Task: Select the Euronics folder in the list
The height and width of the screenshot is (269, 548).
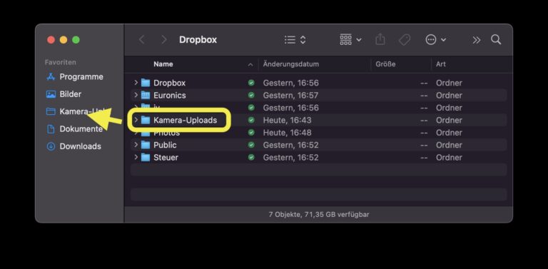Action: (x=170, y=95)
